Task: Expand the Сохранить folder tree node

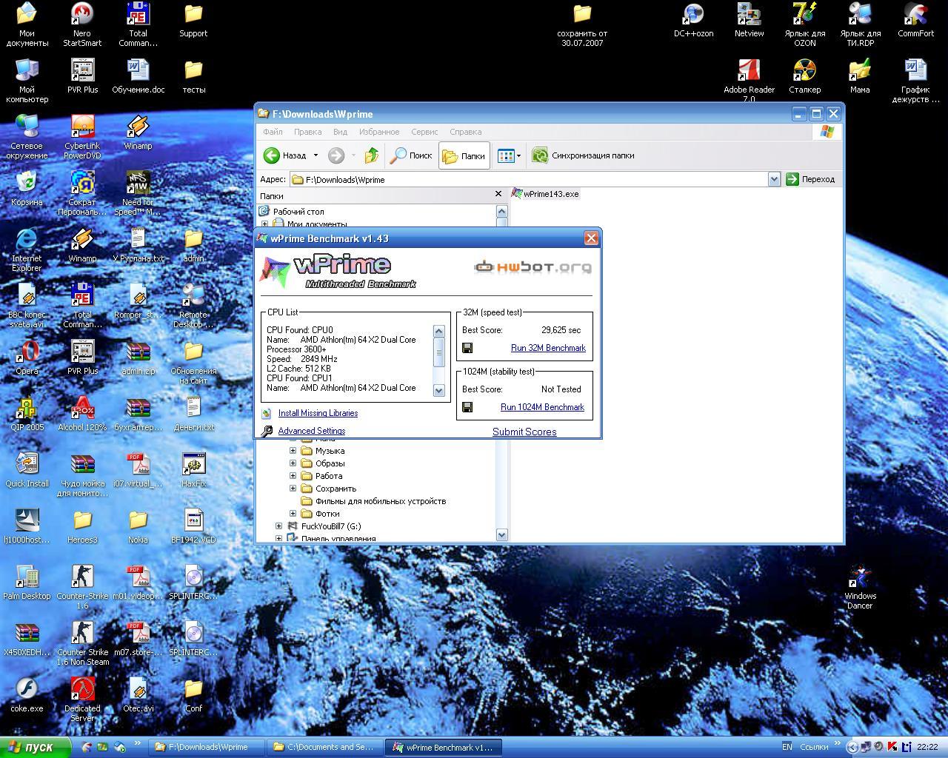Action: pyautogui.click(x=293, y=489)
